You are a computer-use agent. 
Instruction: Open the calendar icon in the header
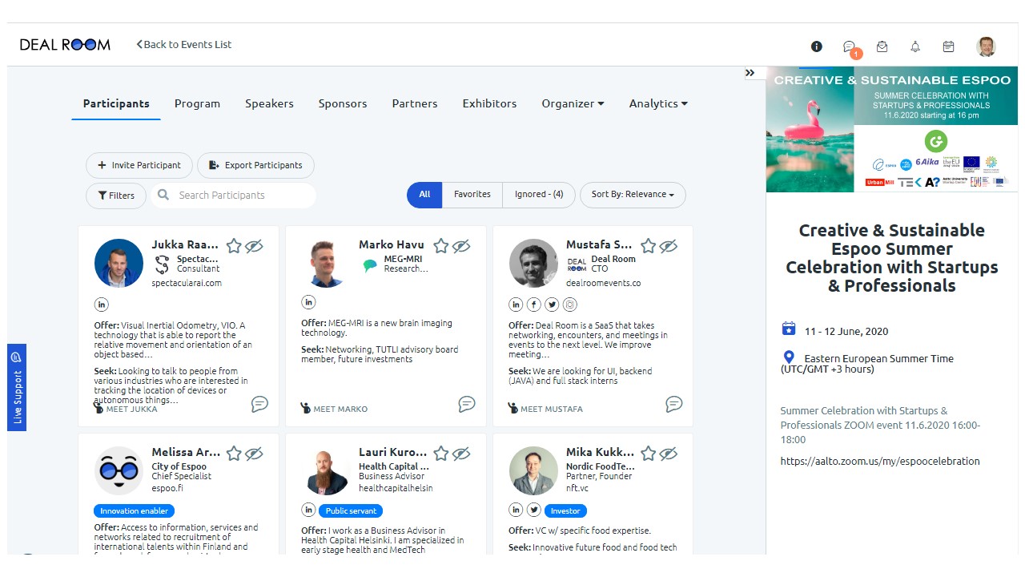pos(948,46)
